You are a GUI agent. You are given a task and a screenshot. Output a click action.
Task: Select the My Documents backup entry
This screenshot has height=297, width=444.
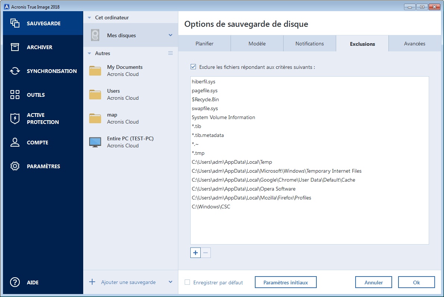[131, 71]
